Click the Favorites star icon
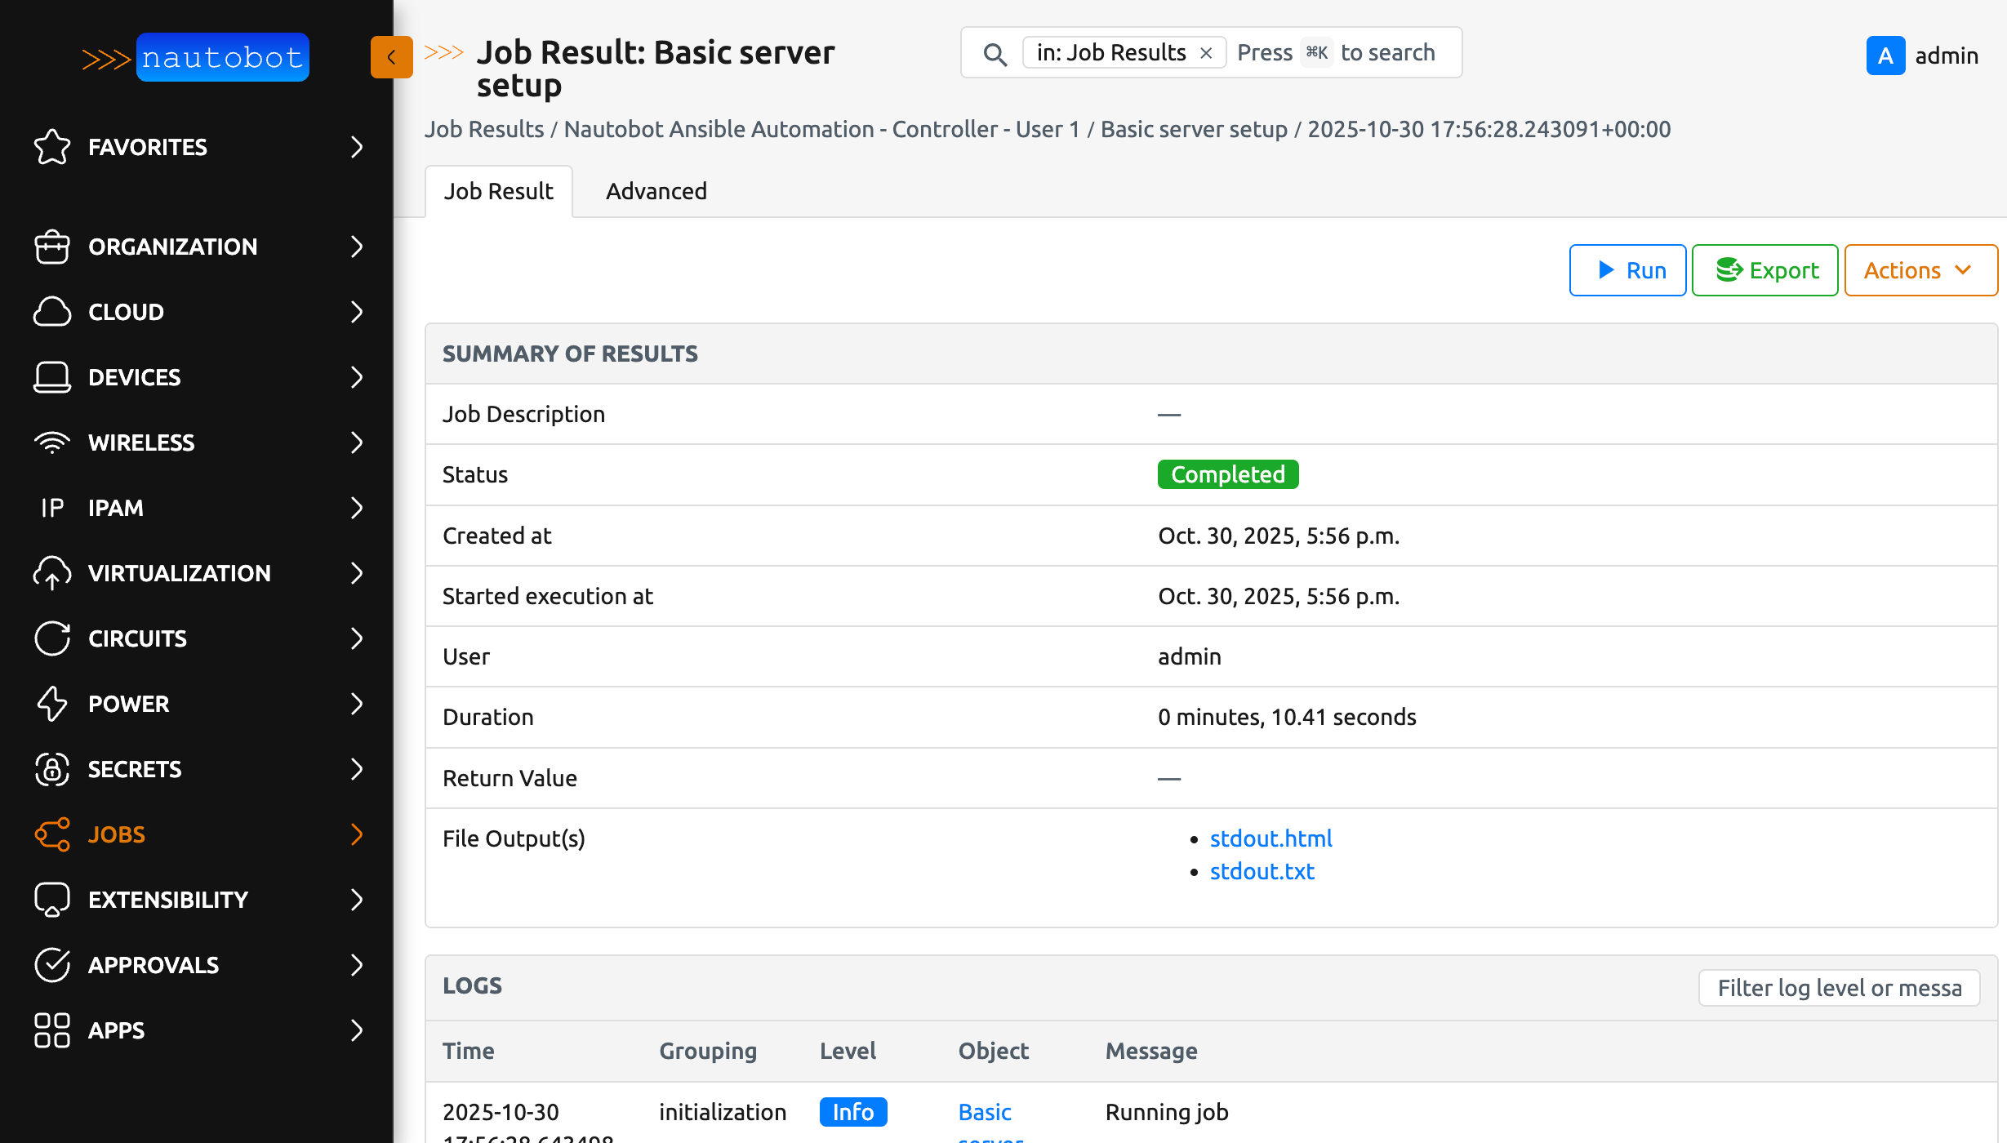This screenshot has height=1143, width=2007. [52, 147]
